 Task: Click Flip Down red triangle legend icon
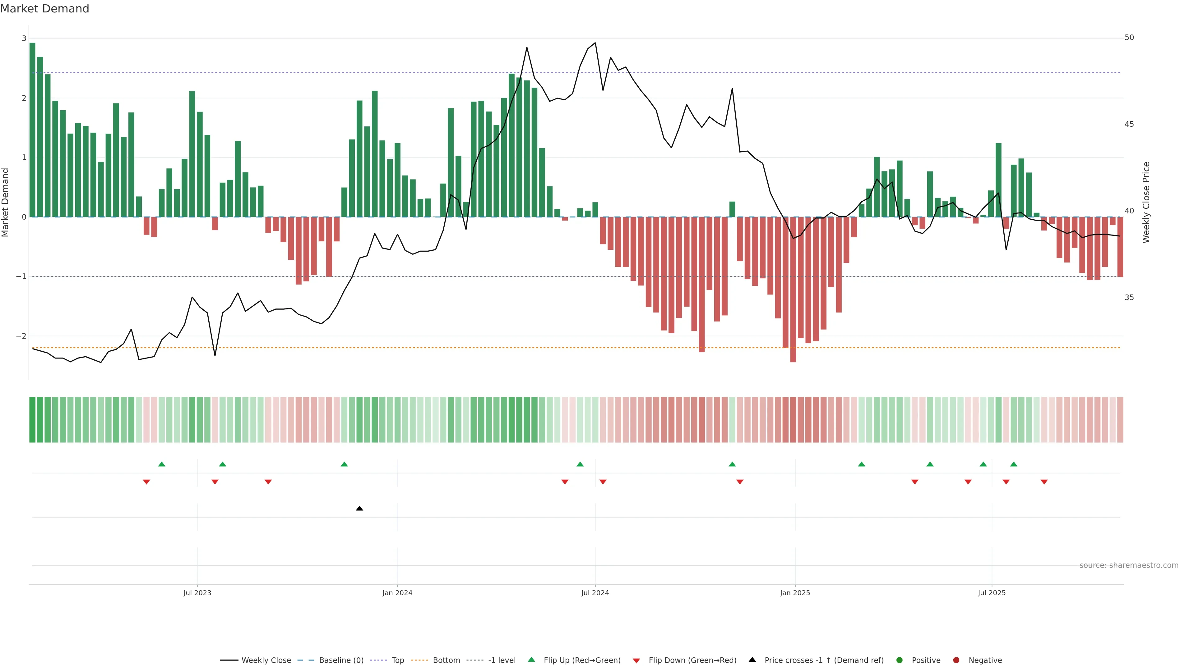click(x=636, y=661)
